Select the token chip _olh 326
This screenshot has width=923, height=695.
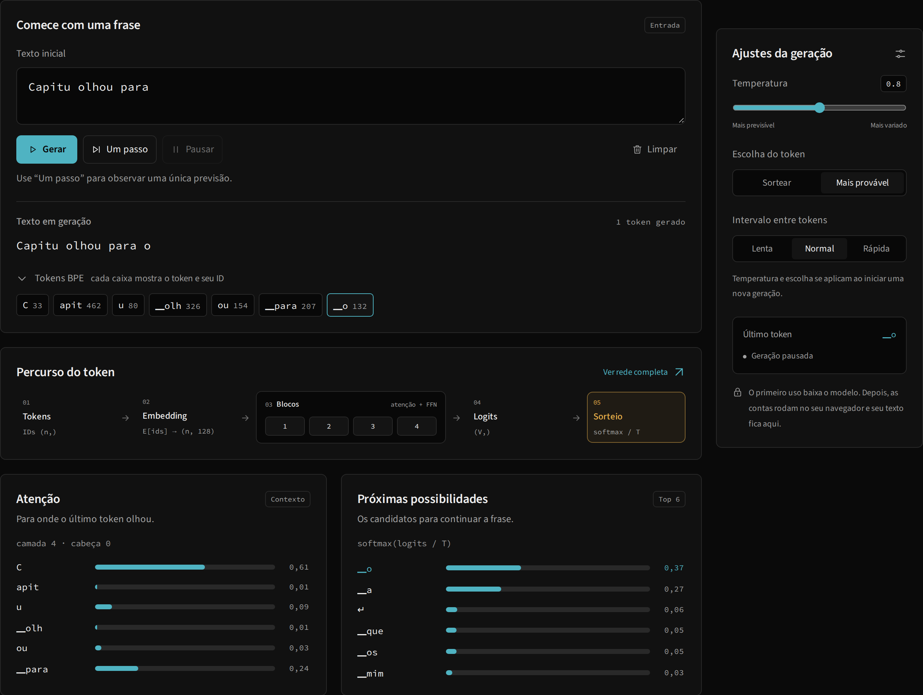point(178,305)
